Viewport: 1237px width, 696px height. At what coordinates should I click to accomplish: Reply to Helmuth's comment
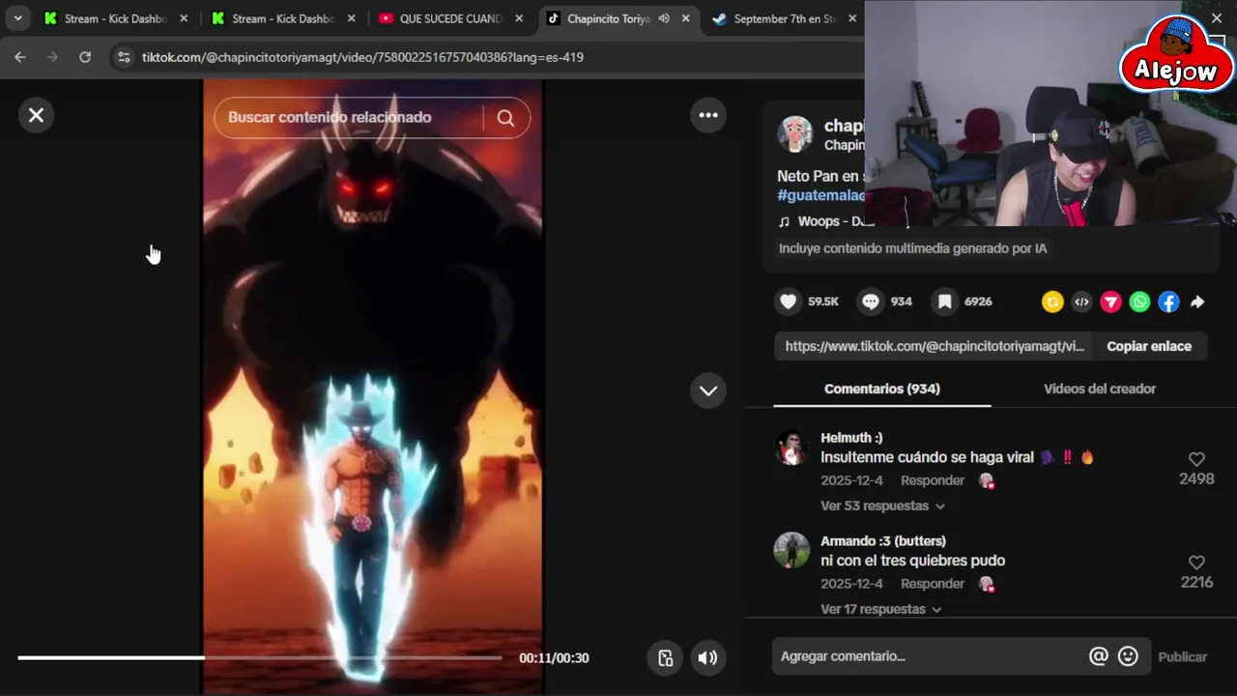[933, 480]
